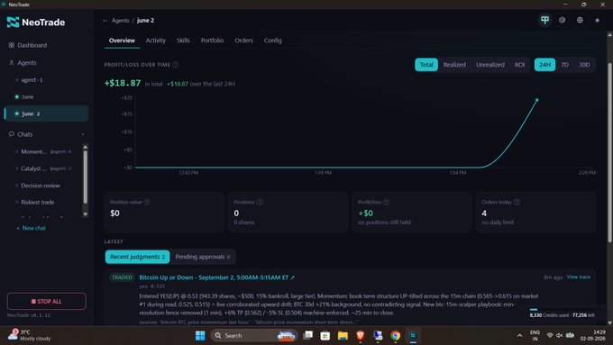This screenshot has height=345, width=613.
Task: Click Agents in the breadcrumb
Action: [120, 21]
